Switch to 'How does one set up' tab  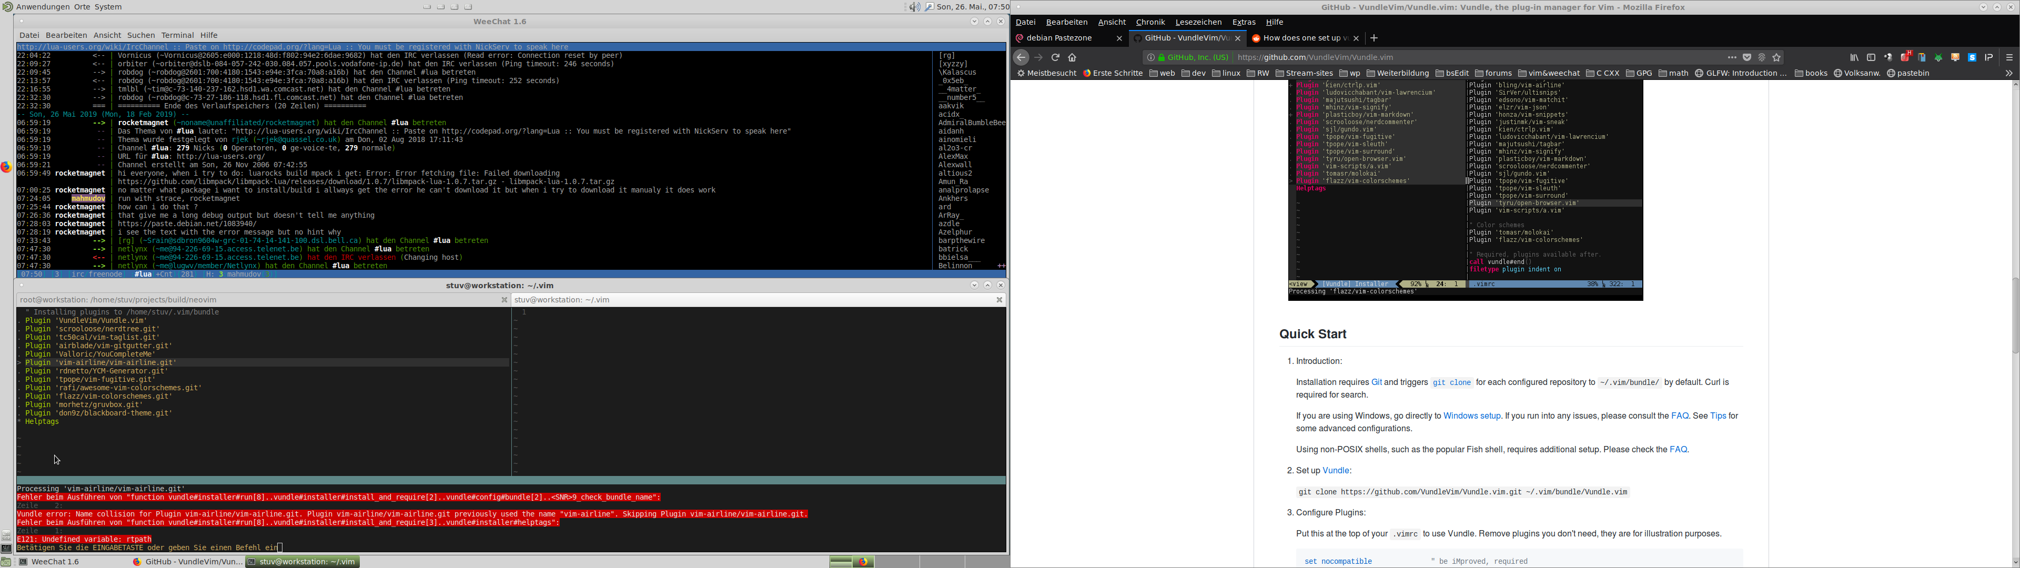pos(1305,38)
